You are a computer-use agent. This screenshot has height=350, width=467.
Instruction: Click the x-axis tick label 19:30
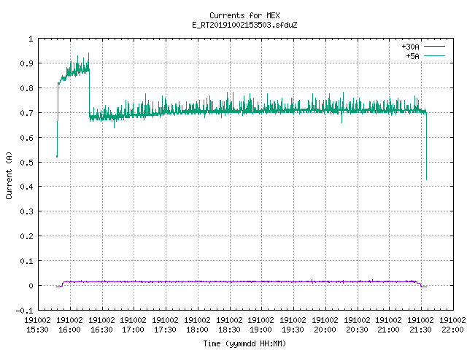293,330
